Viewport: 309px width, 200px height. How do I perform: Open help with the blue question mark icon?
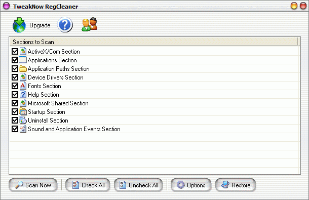coord(65,25)
